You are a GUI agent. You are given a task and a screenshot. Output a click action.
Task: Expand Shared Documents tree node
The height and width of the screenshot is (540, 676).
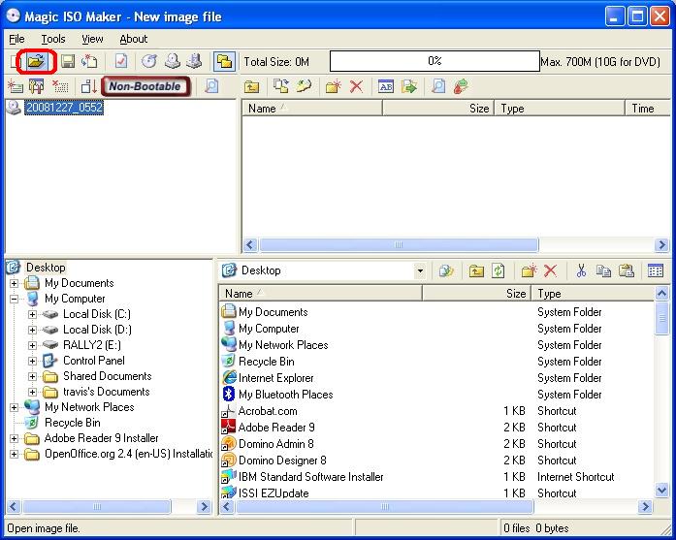click(x=32, y=377)
